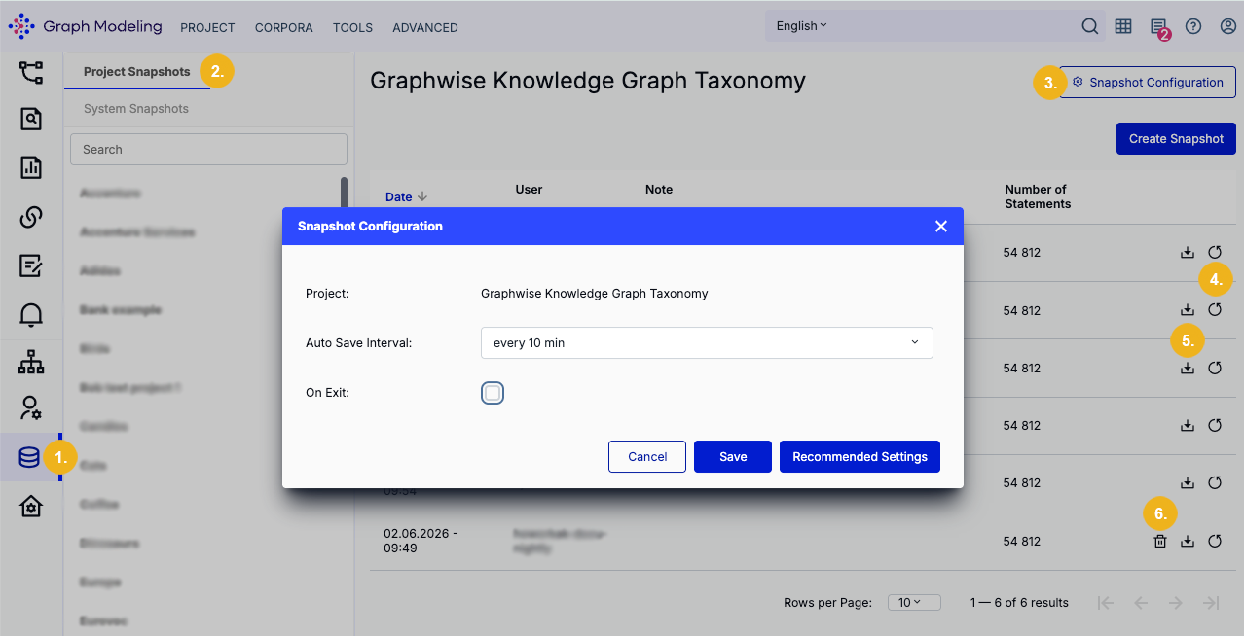Image resolution: width=1244 pixels, height=636 pixels.
Task: Open the home settings sidebar icon
Action: (x=31, y=507)
